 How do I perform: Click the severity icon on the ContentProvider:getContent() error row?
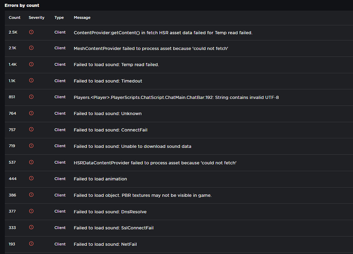pos(31,32)
